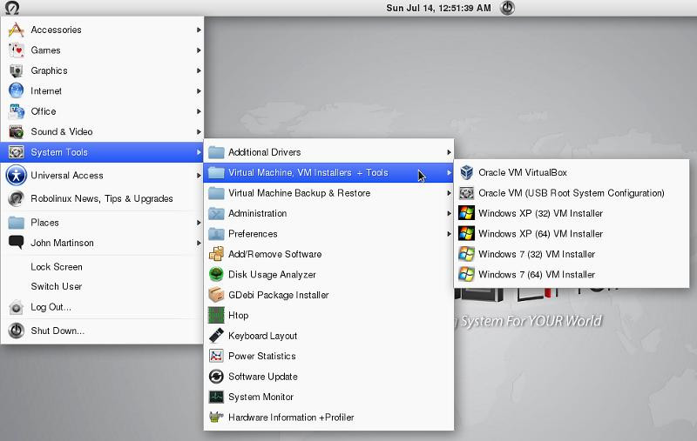This screenshot has width=697, height=441.
Task: Open Oracle VM (USB Root System Configuration)
Action: coord(572,192)
